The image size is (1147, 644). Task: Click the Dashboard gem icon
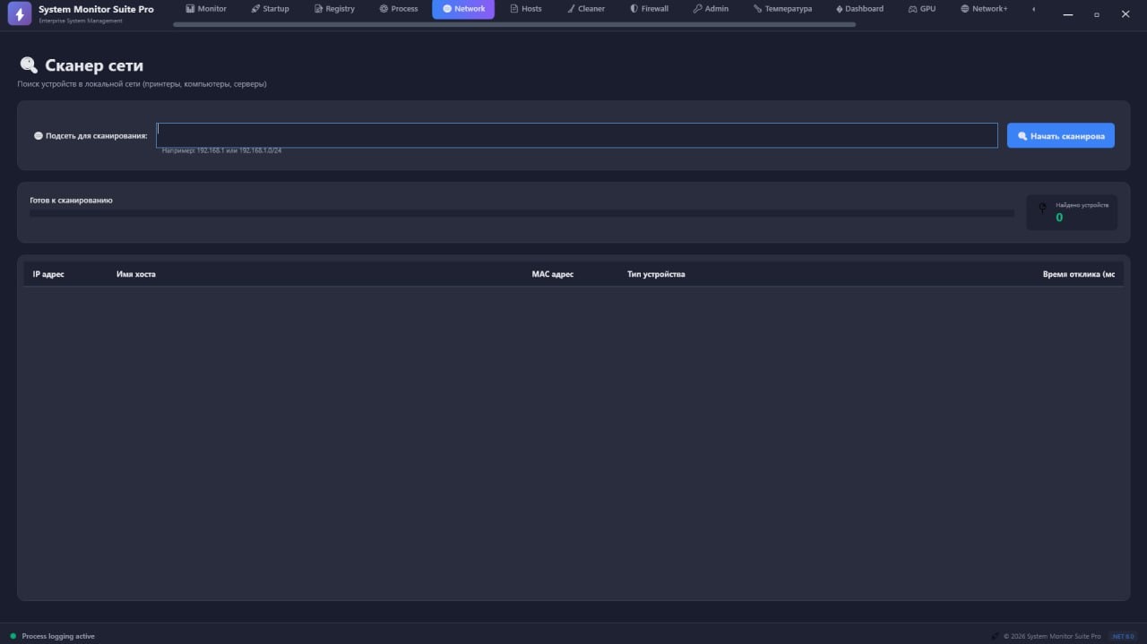[838, 8]
